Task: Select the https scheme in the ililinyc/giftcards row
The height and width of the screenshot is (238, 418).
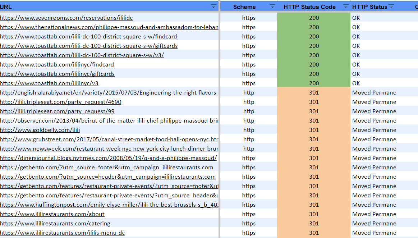Action: 249,74
